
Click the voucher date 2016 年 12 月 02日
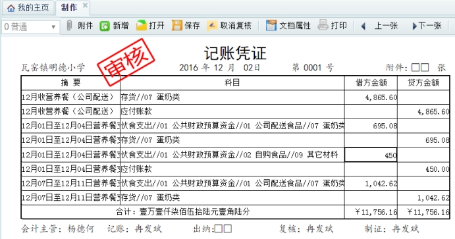[219, 68]
